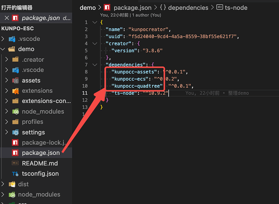
Task: Click the README.md markdown icon
Action: [x=15, y=163]
